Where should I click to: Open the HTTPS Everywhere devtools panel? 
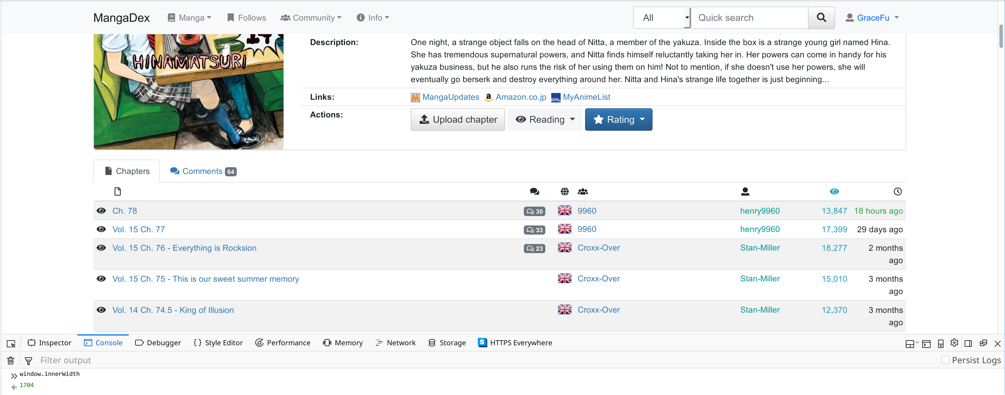[515, 343]
